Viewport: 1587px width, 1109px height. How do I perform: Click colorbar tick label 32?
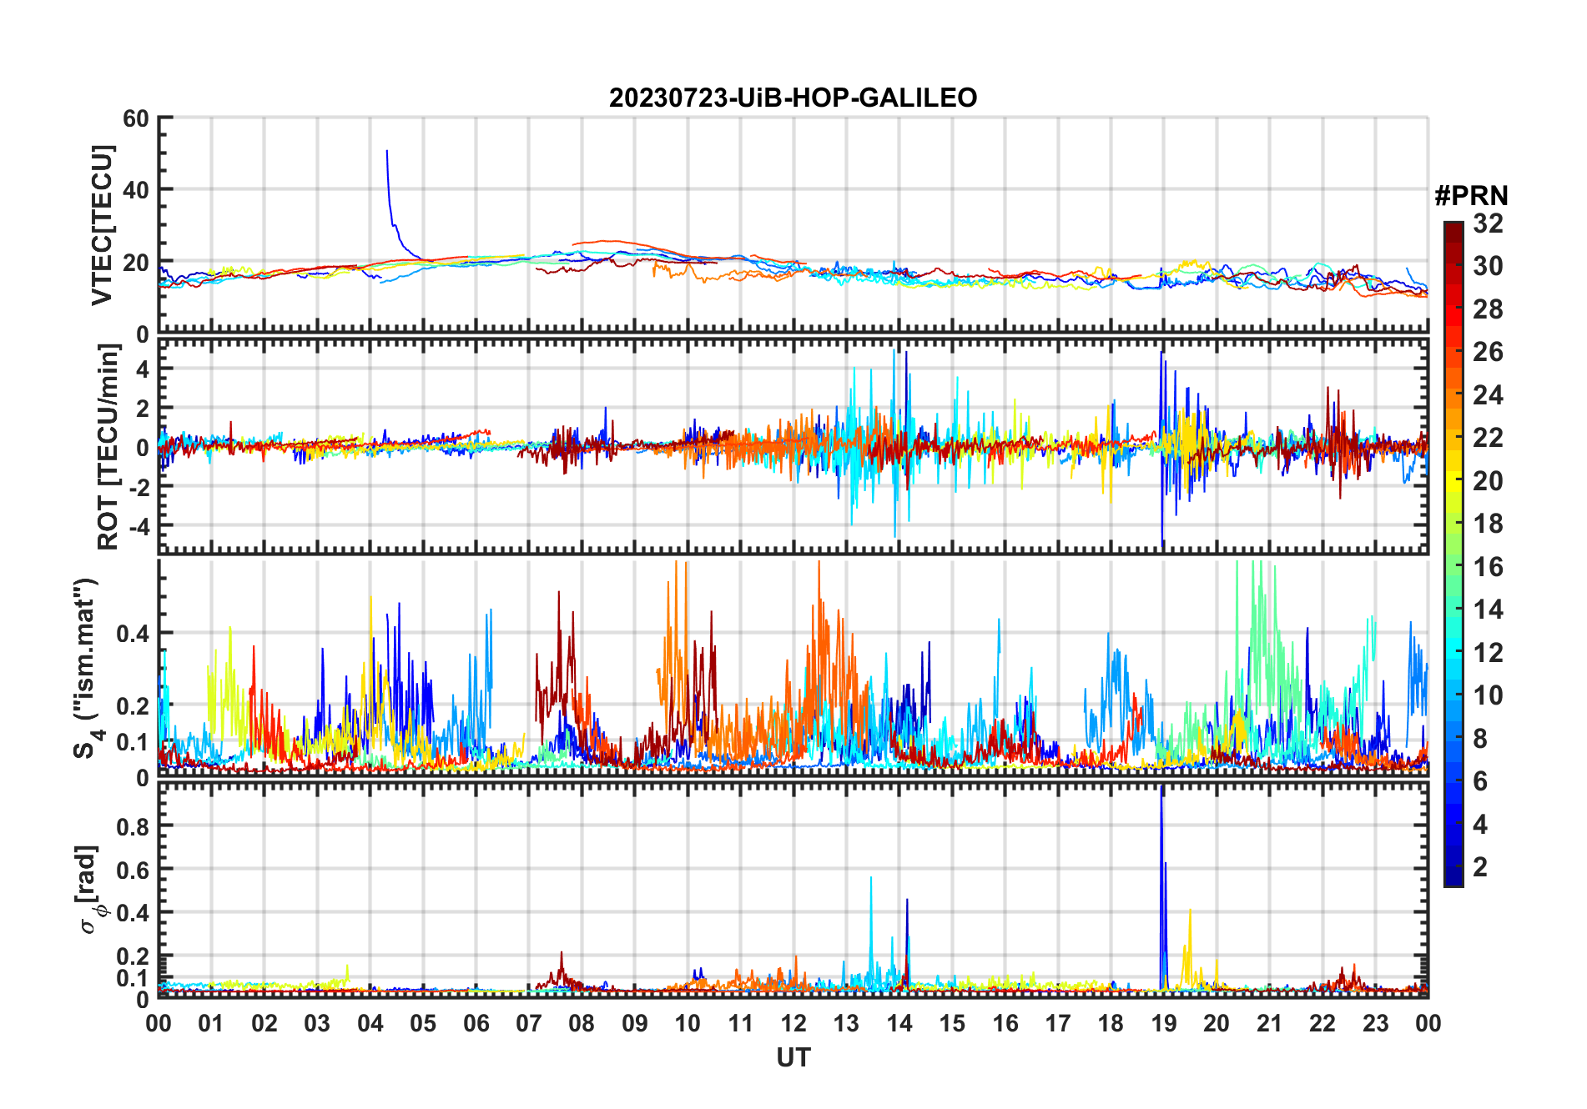pyautogui.click(x=1488, y=223)
